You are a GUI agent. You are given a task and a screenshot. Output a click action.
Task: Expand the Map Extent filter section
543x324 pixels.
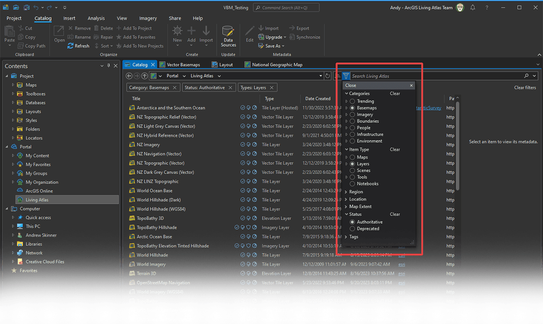346,207
